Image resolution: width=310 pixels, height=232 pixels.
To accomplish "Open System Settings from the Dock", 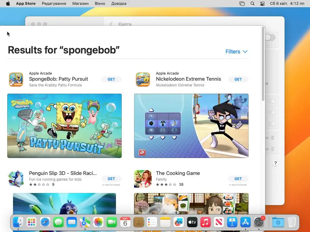I will pyautogui.click(x=259, y=222).
